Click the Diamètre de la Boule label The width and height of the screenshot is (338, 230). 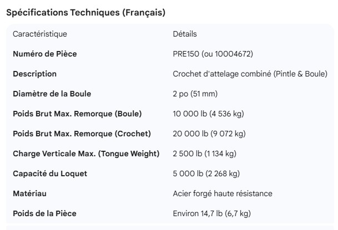click(52, 94)
